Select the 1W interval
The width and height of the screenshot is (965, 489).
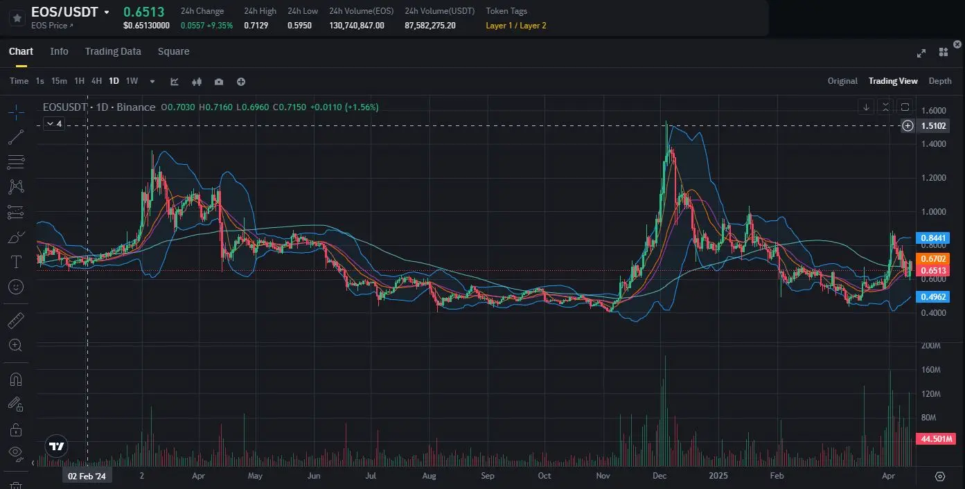(x=132, y=81)
